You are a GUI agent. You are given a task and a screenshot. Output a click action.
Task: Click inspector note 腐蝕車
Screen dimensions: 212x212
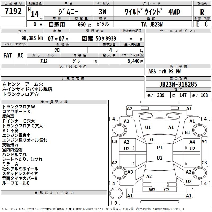(x=8, y=116)
